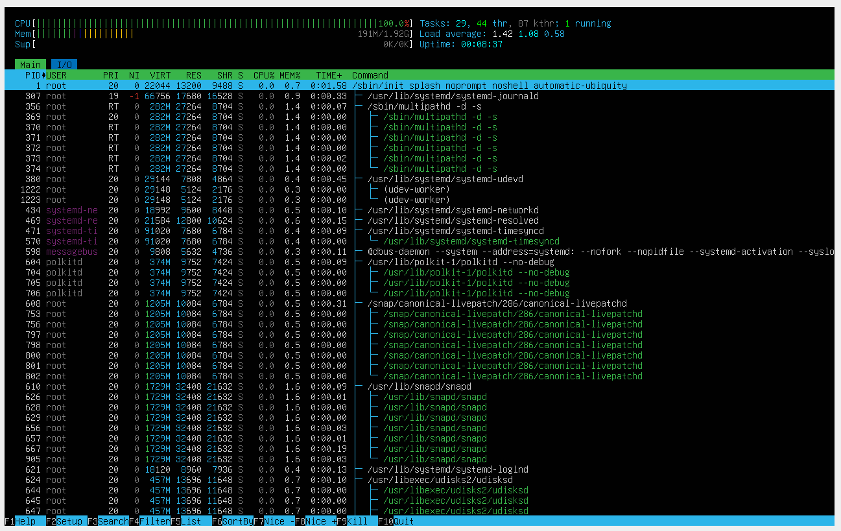This screenshot has width=841, height=531.
Task: Click F8 Nice plus
Action: 316,521
